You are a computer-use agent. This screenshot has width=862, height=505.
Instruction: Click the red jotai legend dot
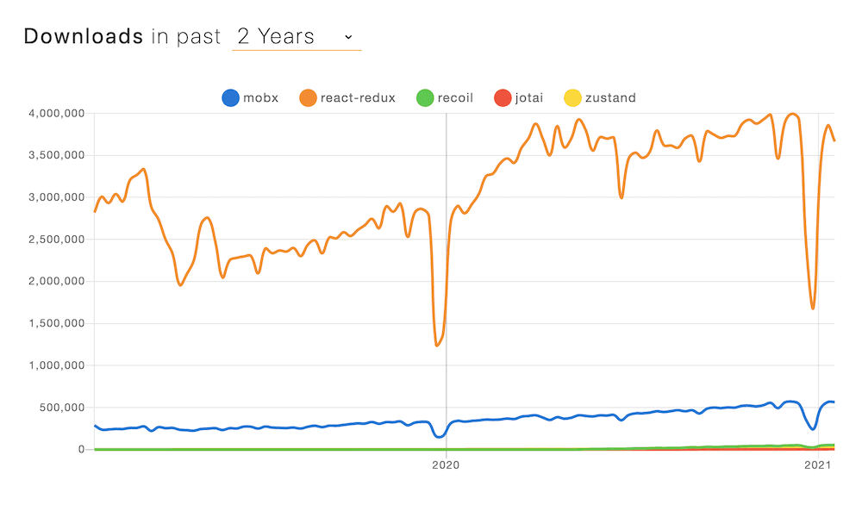click(502, 97)
